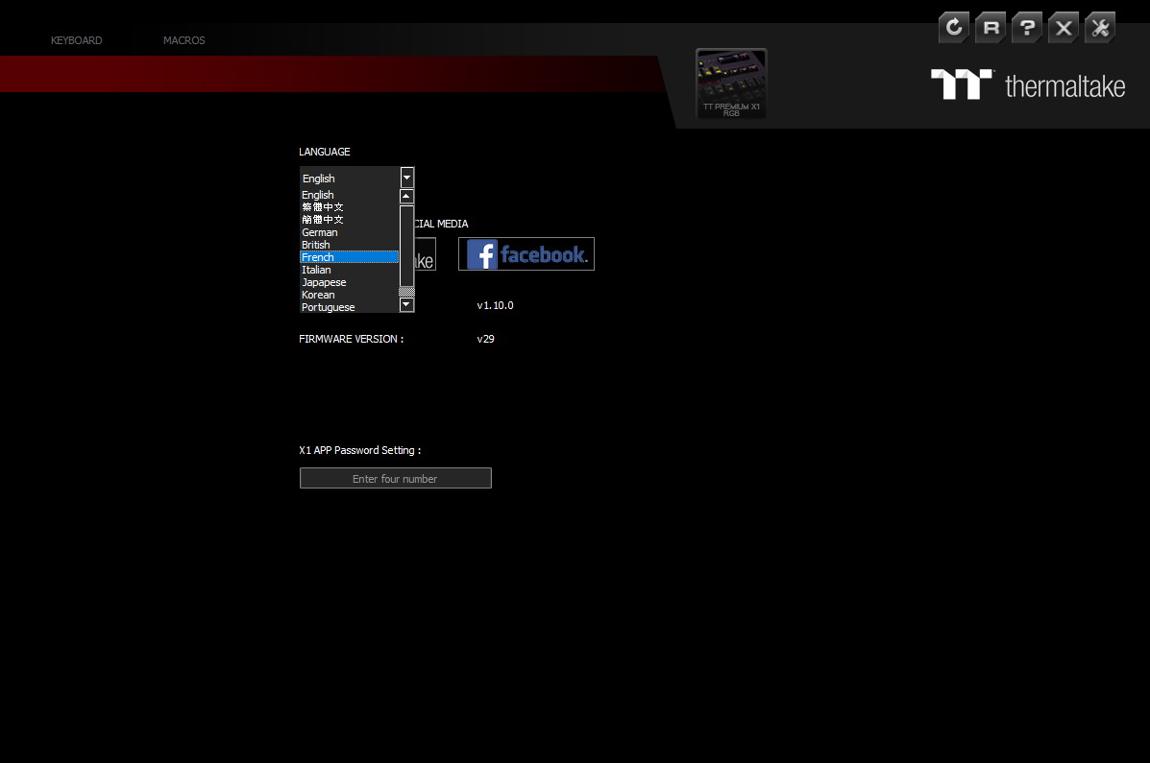The width and height of the screenshot is (1150, 763).
Task: Select French from the language list
Action: tap(349, 257)
